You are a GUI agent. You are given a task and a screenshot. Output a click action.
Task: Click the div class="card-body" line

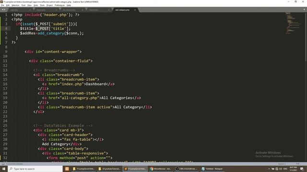click(x=63, y=149)
